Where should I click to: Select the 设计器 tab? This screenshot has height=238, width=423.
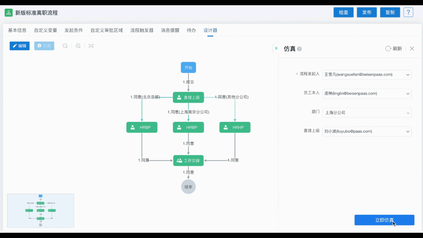tap(210, 30)
